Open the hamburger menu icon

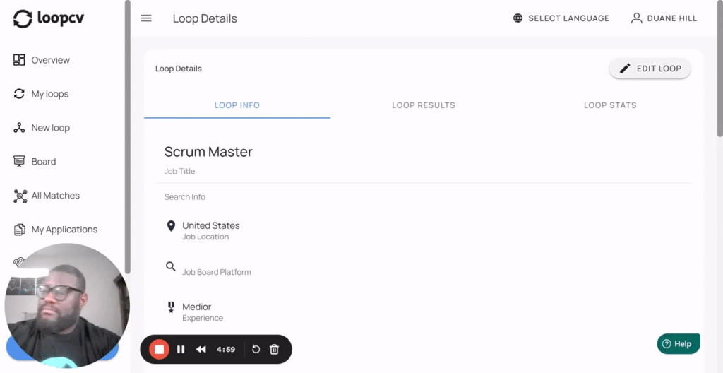[x=146, y=18]
